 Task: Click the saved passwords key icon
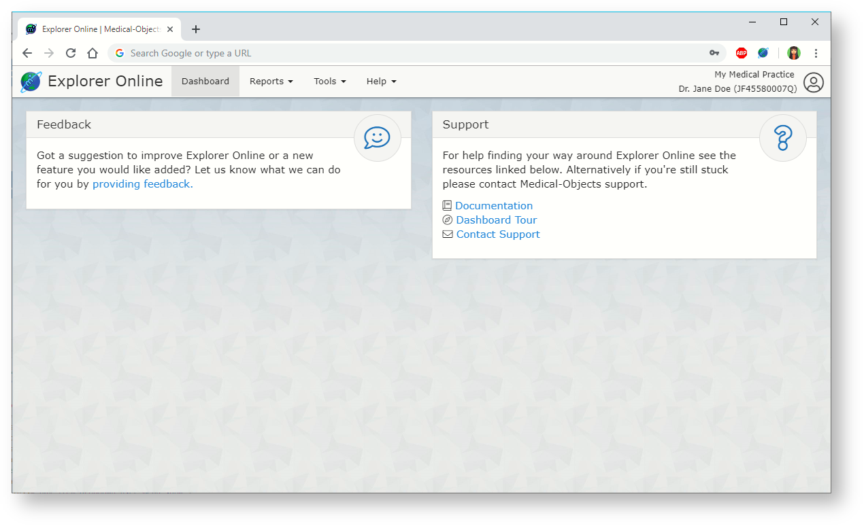[x=714, y=53]
